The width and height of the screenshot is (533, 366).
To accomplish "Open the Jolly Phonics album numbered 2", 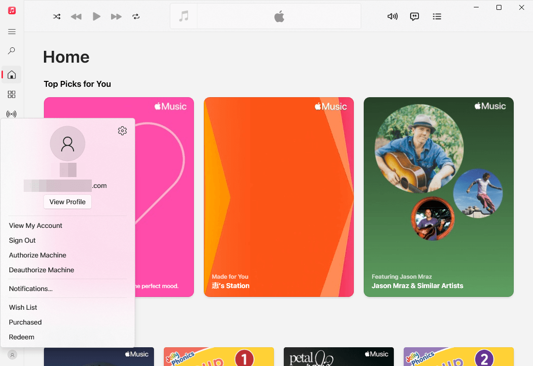I will 458,357.
